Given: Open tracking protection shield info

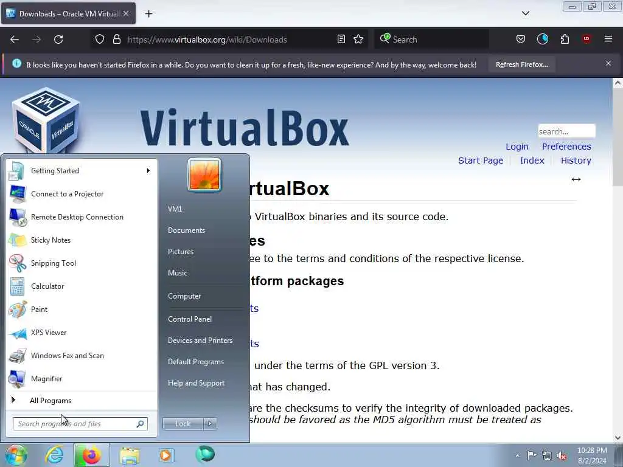Looking at the screenshot, I should (100, 39).
